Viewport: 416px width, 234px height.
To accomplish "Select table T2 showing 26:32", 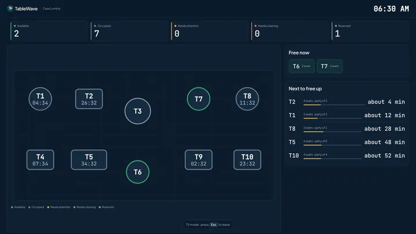I will point(89,99).
